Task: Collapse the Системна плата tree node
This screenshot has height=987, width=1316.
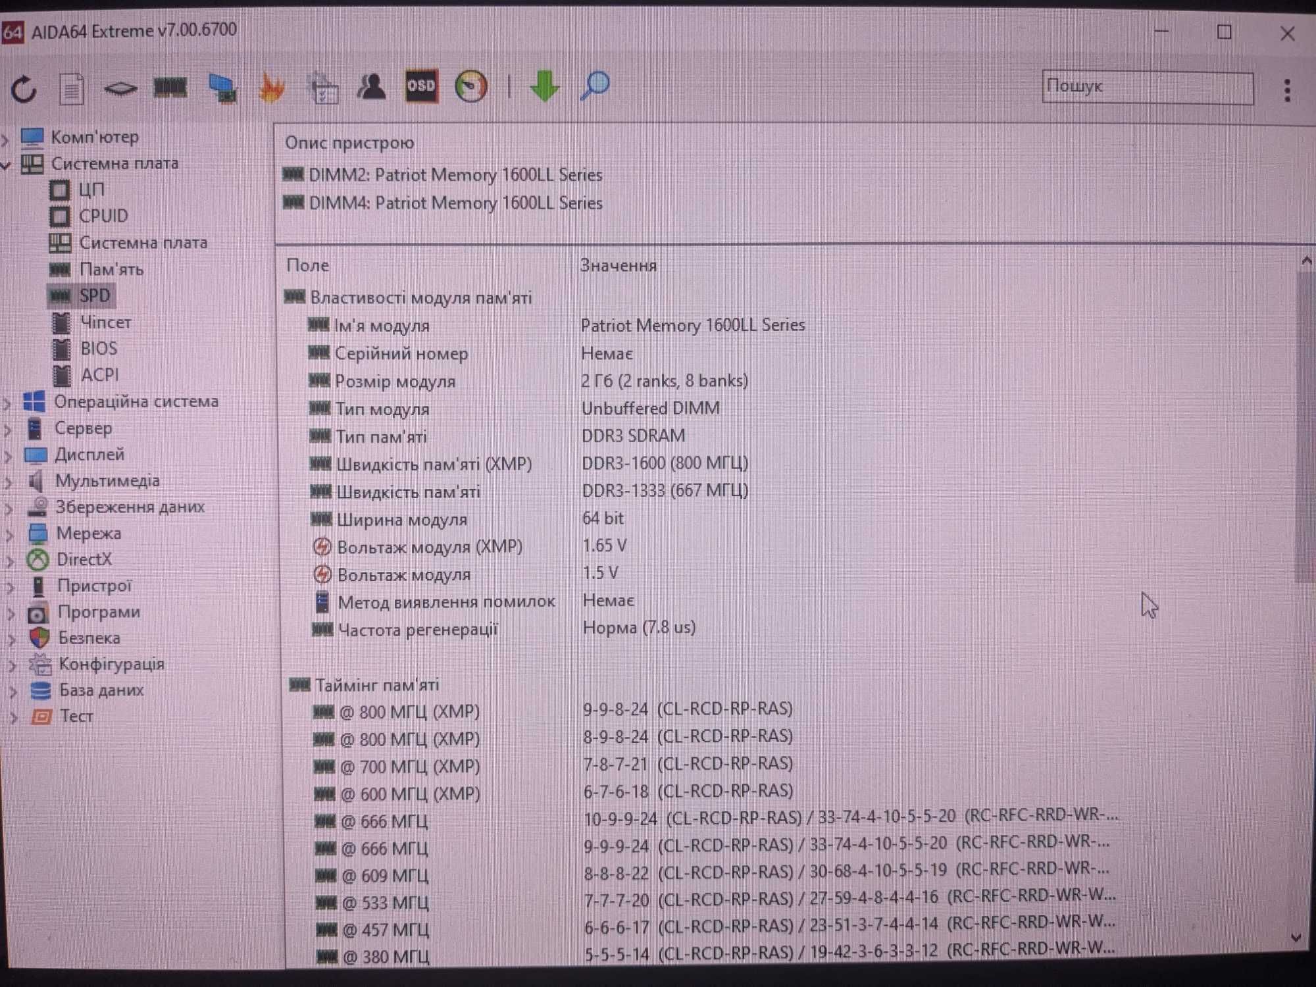Action: pyautogui.click(x=6, y=165)
